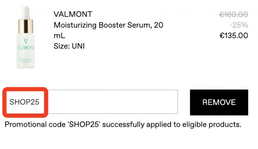Viewport: 258px width, 149px height.
Task: Click the Moisturizing Booster script text on the bottle
Action: click(x=25, y=60)
